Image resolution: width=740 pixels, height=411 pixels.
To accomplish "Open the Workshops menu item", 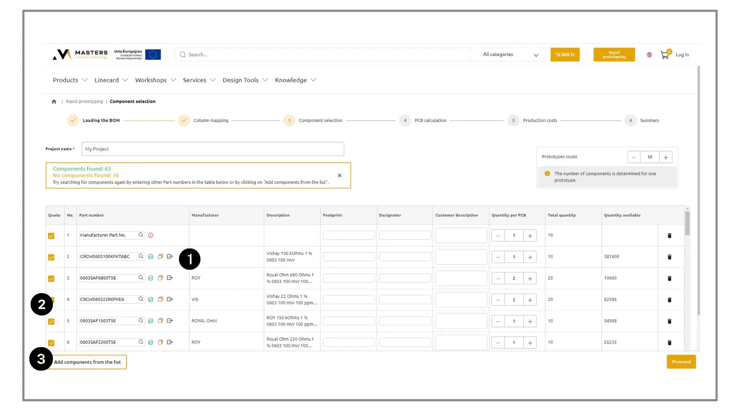I will click(x=155, y=80).
